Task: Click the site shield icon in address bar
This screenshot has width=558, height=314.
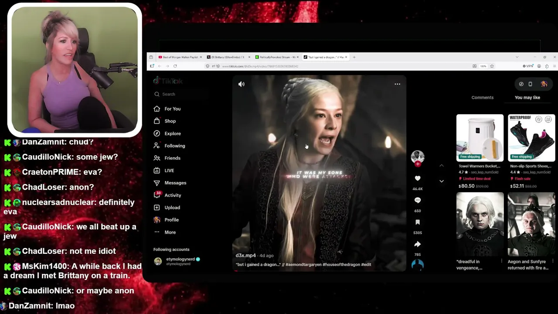Action: pos(208,66)
